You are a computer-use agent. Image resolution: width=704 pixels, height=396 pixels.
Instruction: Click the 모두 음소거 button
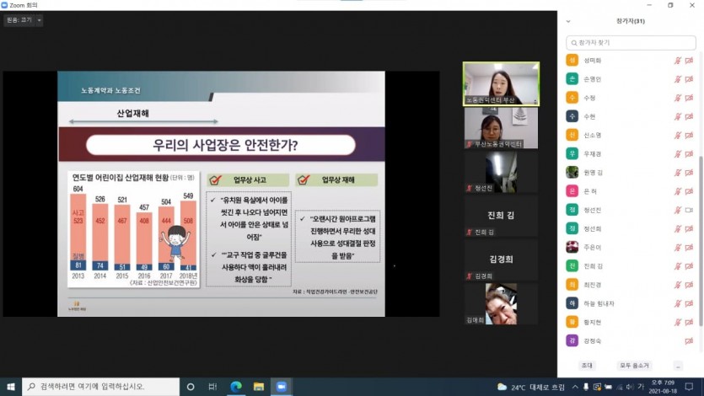coord(634,366)
